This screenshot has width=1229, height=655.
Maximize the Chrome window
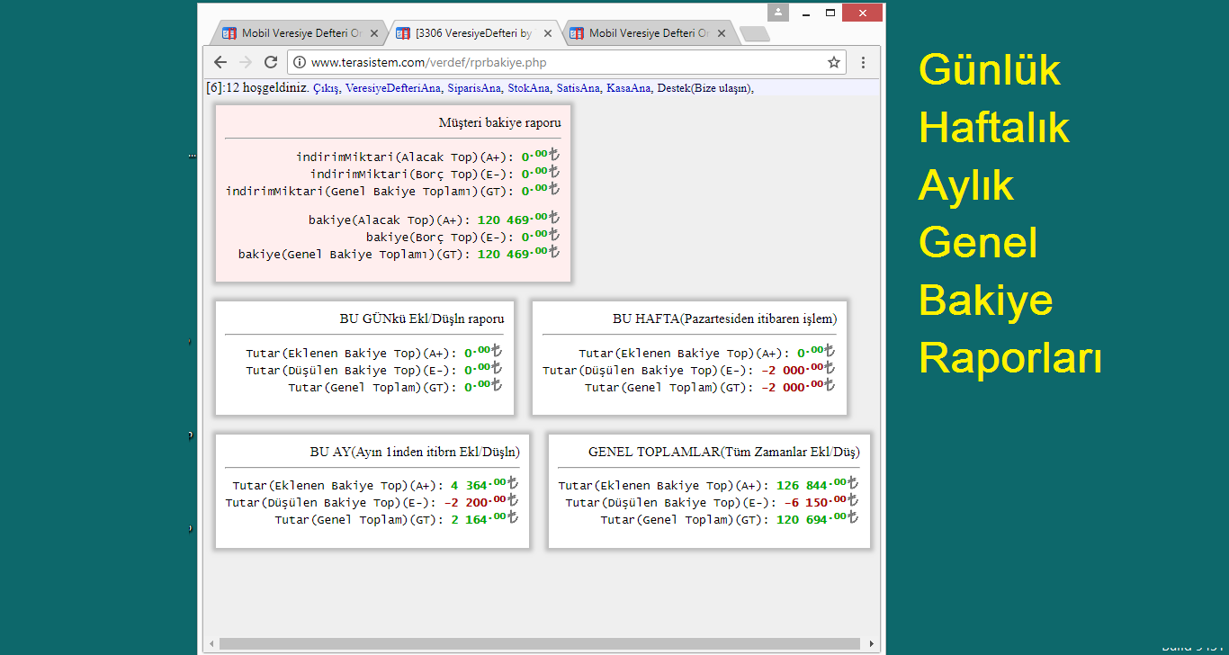tap(830, 13)
